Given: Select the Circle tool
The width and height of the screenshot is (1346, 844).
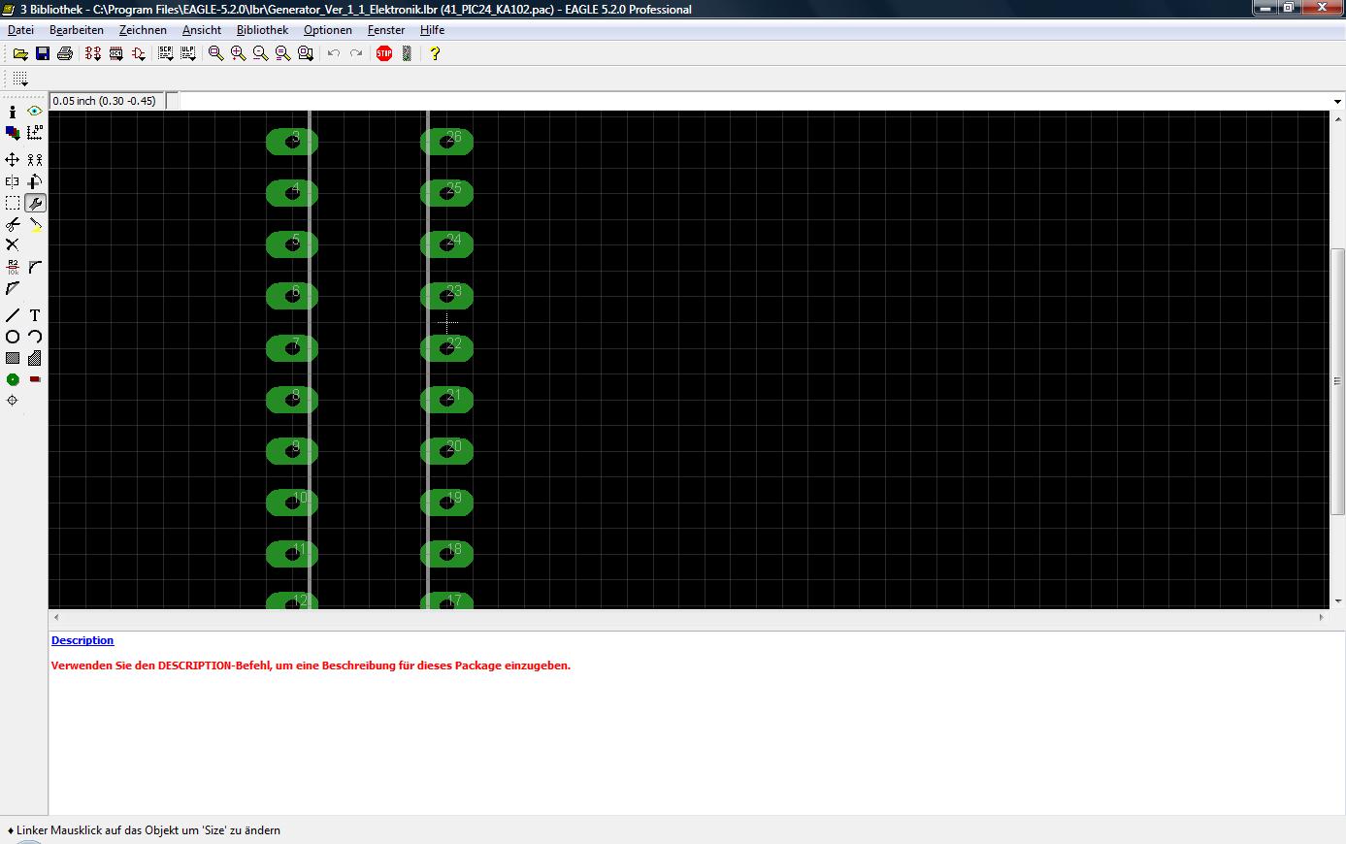Looking at the screenshot, I should [13, 337].
